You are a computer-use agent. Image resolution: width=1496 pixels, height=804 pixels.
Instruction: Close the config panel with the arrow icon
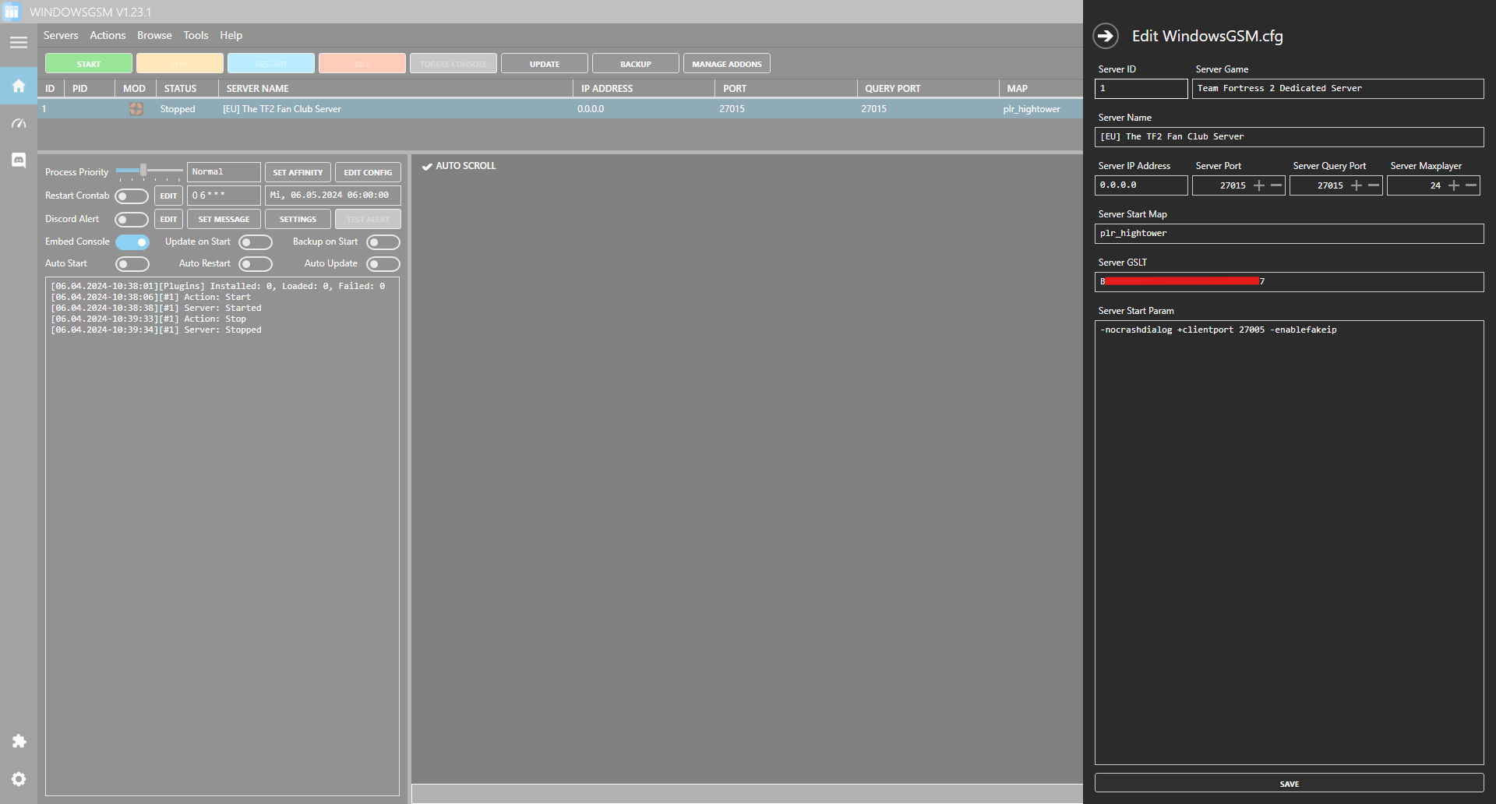tap(1106, 36)
